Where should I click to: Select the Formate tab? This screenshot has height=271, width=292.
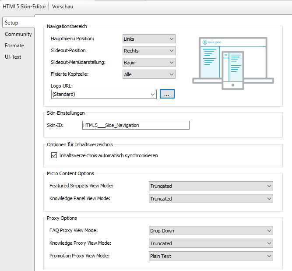click(x=14, y=46)
